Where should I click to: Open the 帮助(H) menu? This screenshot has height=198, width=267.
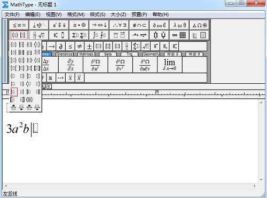pyautogui.click(x=161, y=14)
